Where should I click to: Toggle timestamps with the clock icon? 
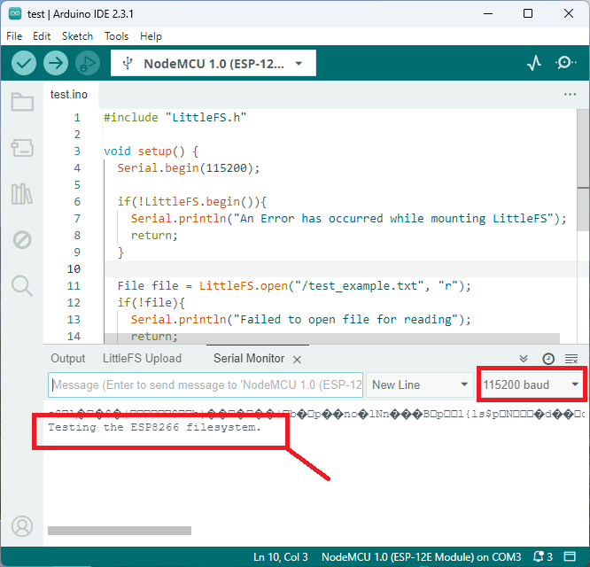548,359
